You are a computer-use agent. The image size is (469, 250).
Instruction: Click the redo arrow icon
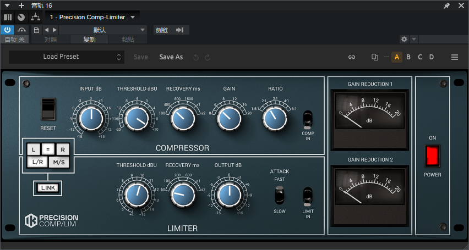click(x=208, y=57)
